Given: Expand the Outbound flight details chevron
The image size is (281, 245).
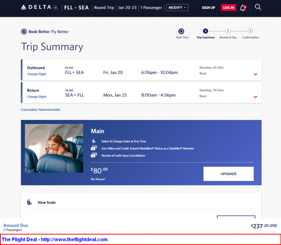Looking at the screenshot, I should tap(255, 74).
